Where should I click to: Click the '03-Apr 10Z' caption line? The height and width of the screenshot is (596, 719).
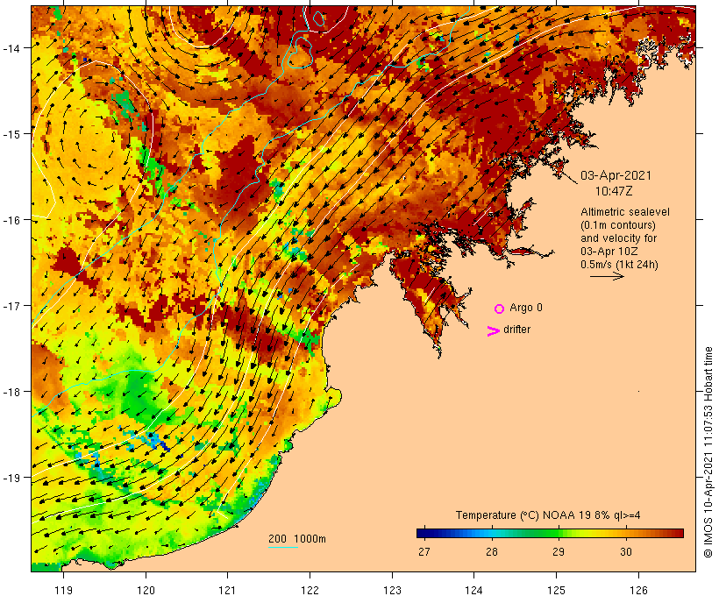pos(609,252)
